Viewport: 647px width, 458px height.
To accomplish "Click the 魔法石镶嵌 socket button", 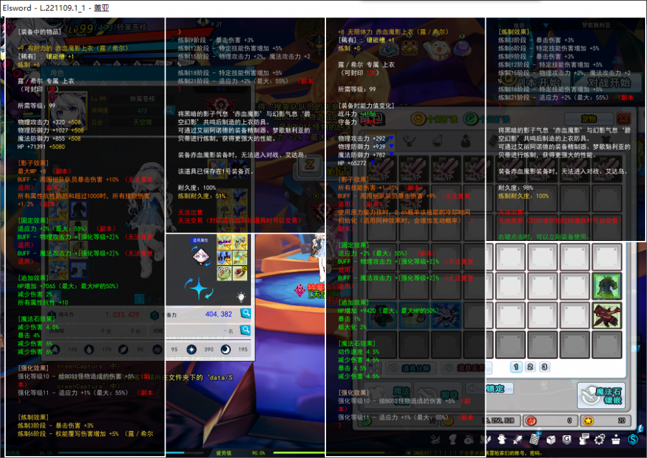I will point(602,396).
